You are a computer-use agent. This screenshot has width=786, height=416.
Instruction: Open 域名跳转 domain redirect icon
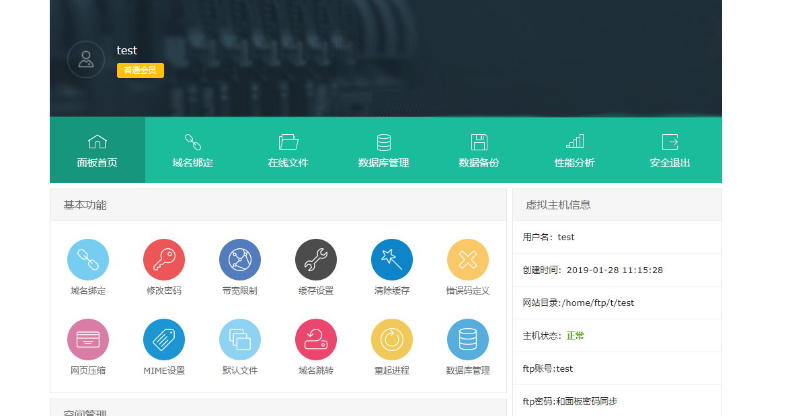click(x=315, y=339)
